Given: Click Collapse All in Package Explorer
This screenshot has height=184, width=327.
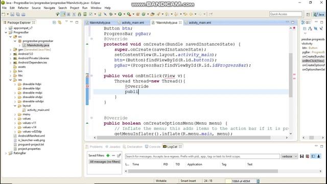Looking at the screenshot, I should point(54,22).
